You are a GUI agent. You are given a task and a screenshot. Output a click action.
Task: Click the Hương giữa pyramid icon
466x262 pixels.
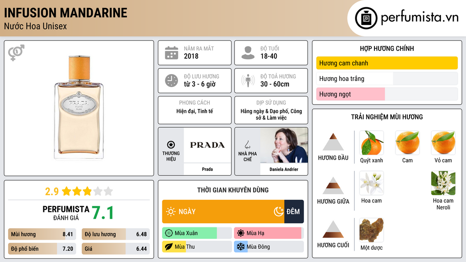pyautogui.click(x=333, y=186)
